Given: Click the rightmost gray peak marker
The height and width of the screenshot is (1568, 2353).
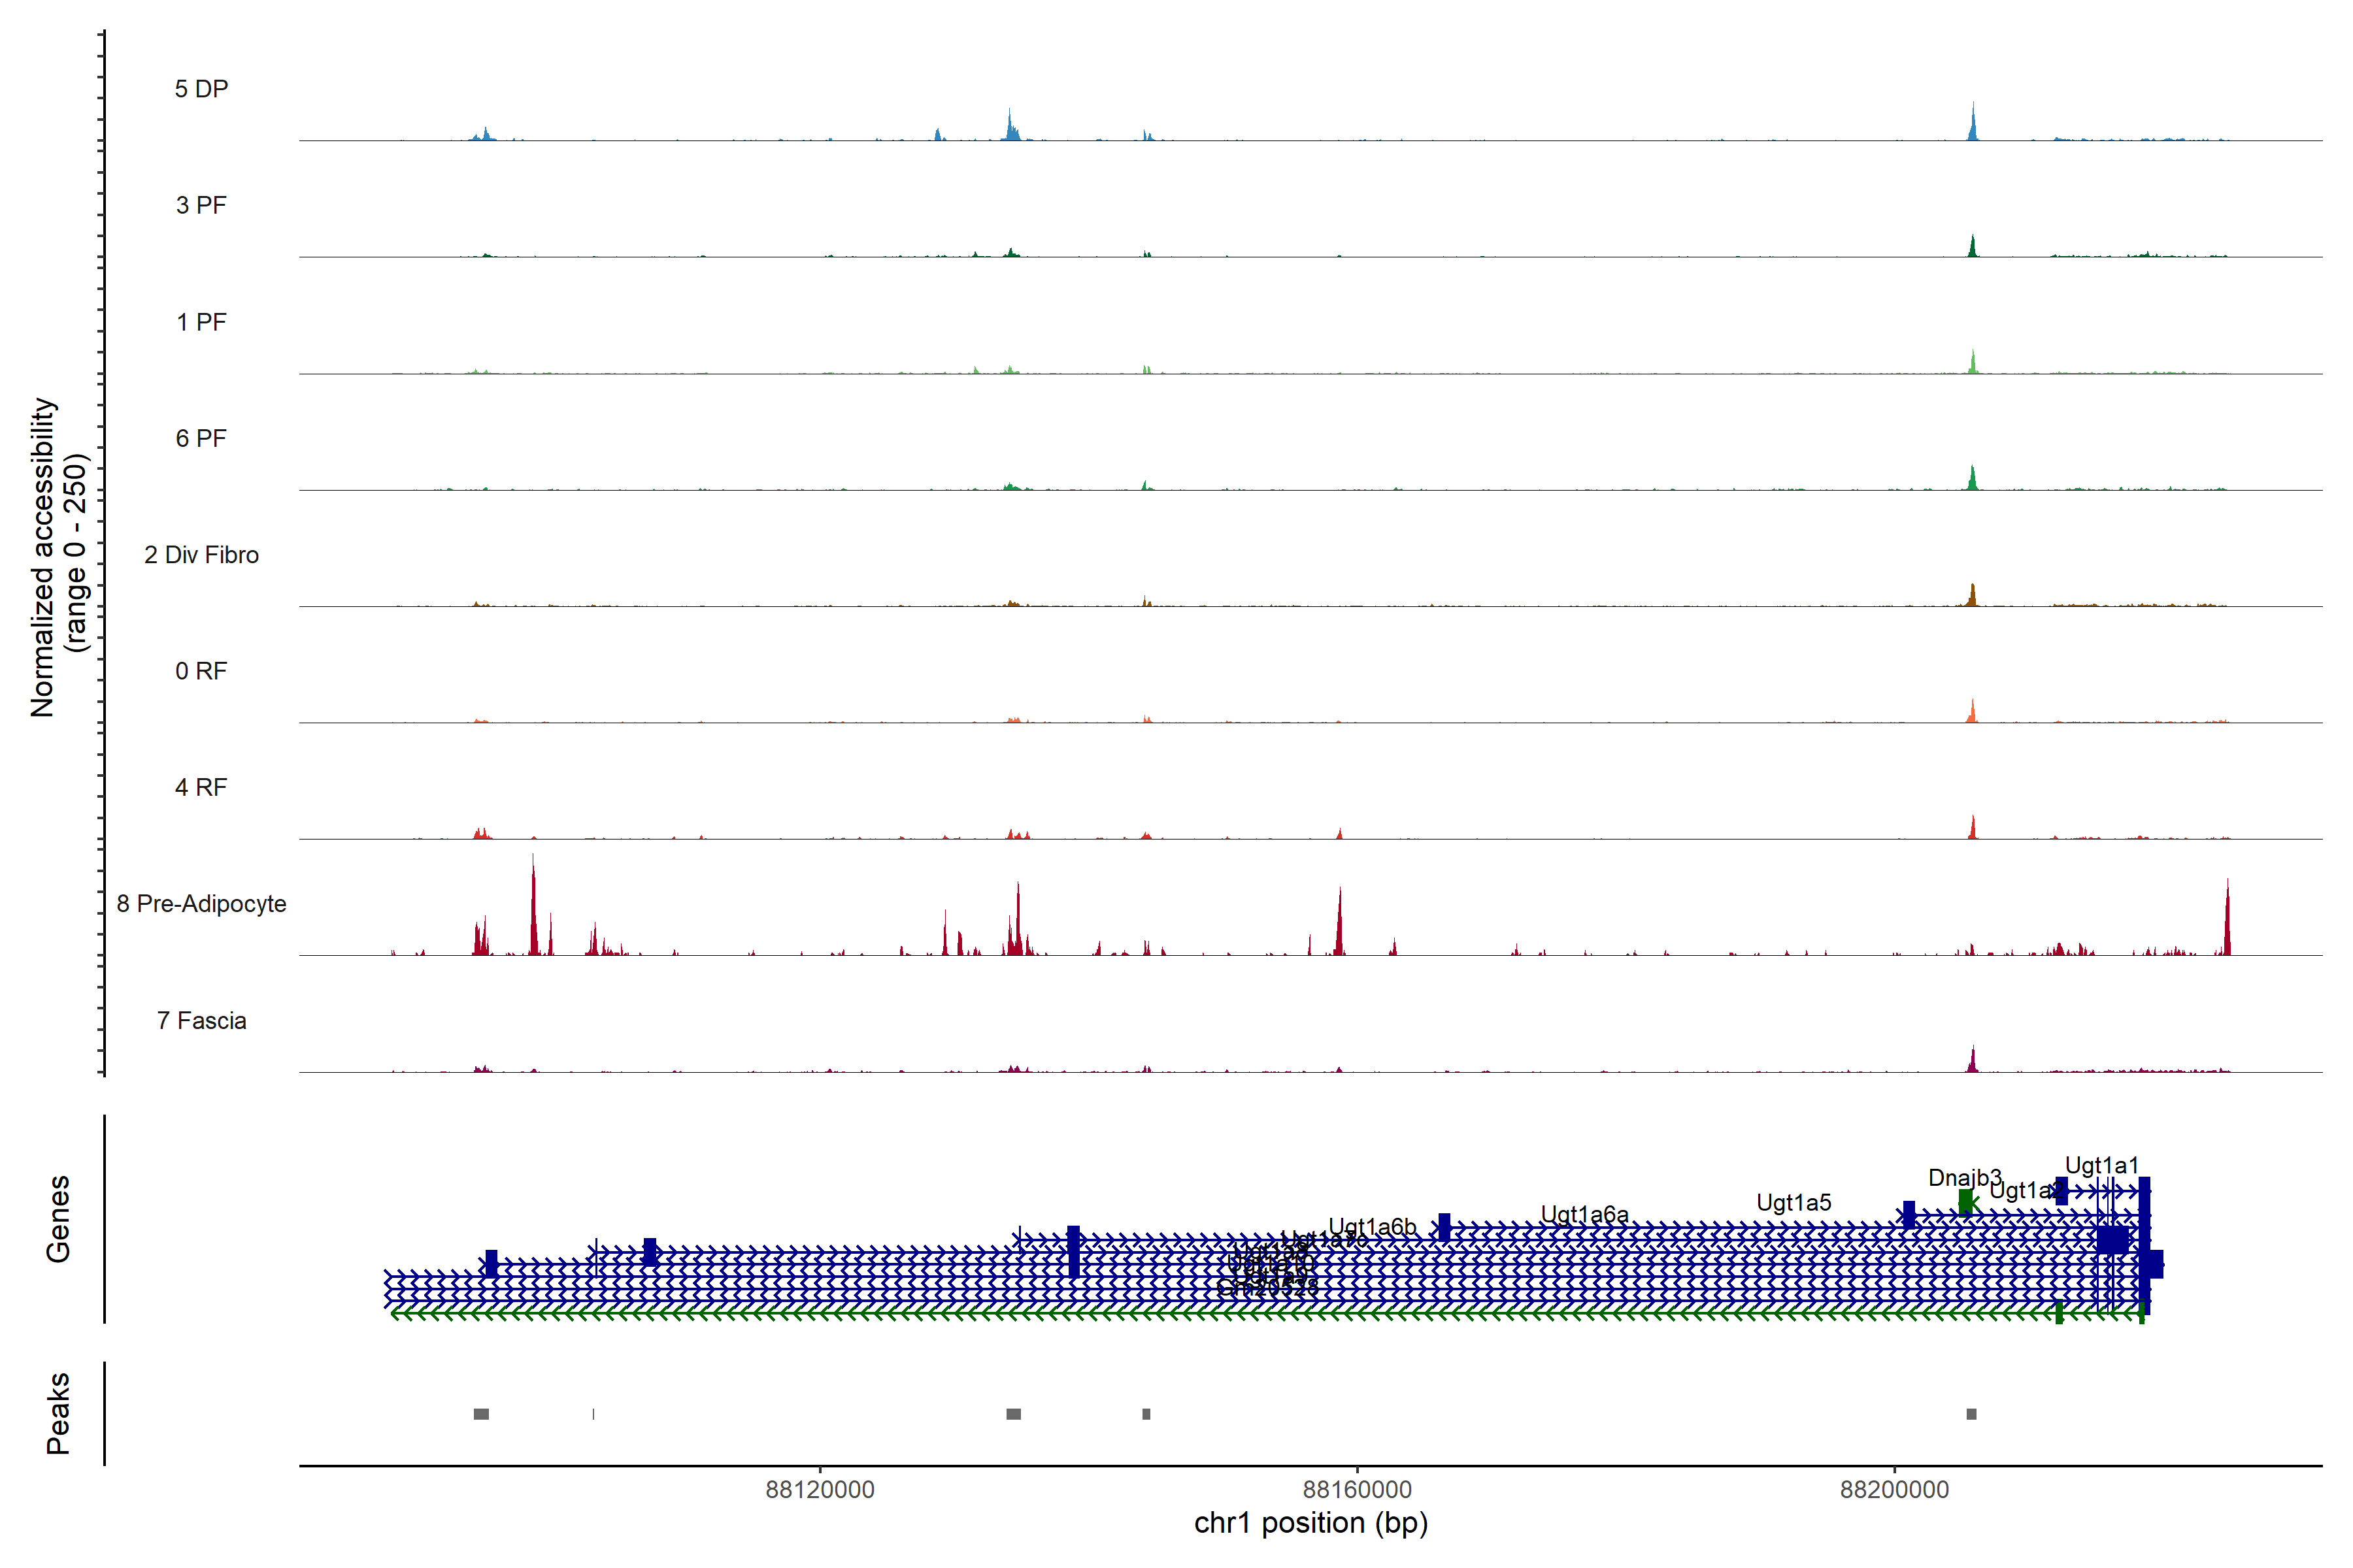Looking at the screenshot, I should click(1971, 1414).
